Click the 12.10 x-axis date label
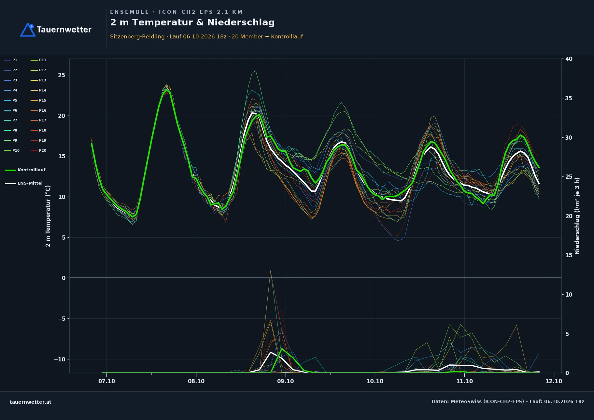The width and height of the screenshot is (594, 420). pos(554,381)
